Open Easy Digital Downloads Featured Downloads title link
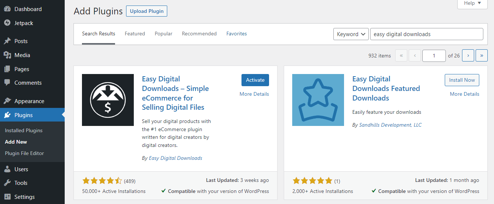Image resolution: width=494 pixels, height=204 pixels. coord(386,88)
